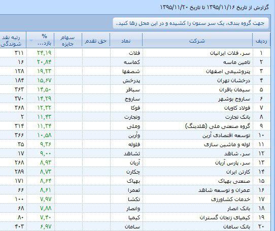Click symbol ثشاهد
This screenshot has height=231, width=275.
click(132, 153)
